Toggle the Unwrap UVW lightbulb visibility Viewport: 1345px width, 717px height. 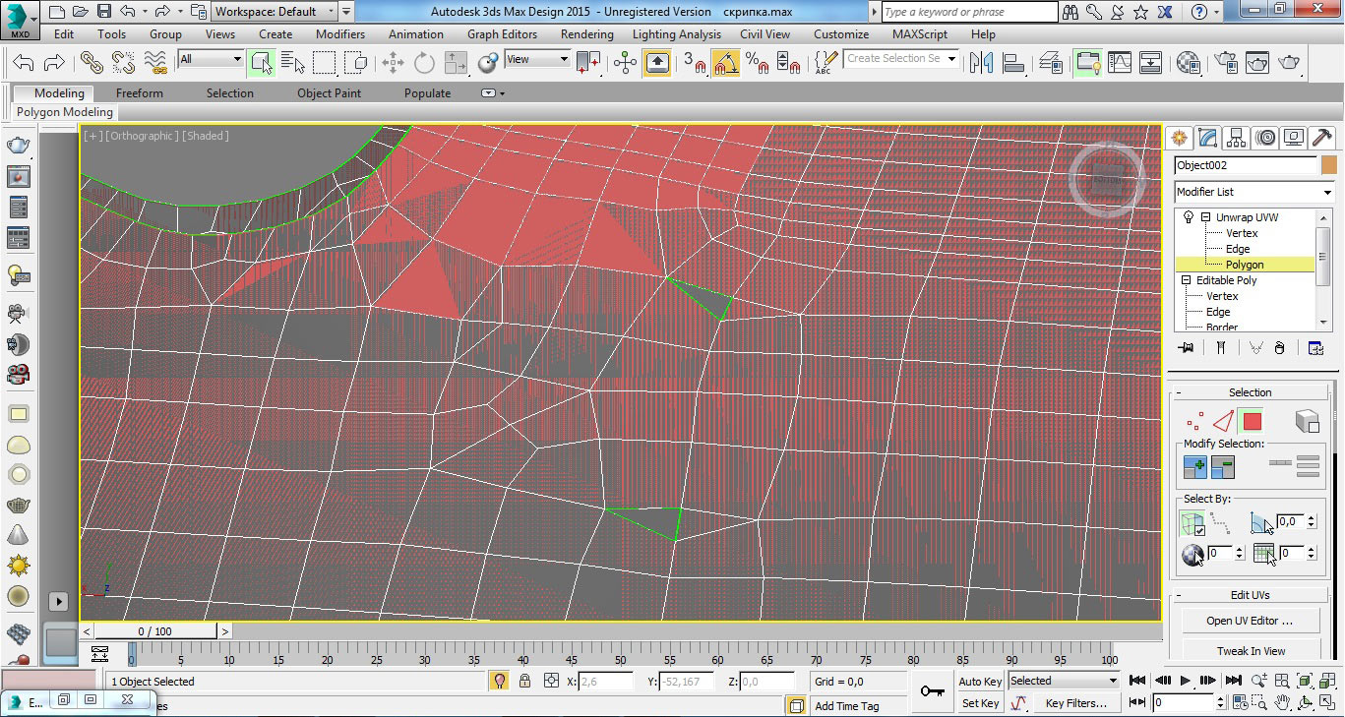click(1188, 217)
